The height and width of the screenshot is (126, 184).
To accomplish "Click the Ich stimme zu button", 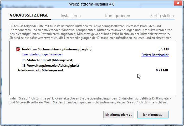I will pos(153,115).
